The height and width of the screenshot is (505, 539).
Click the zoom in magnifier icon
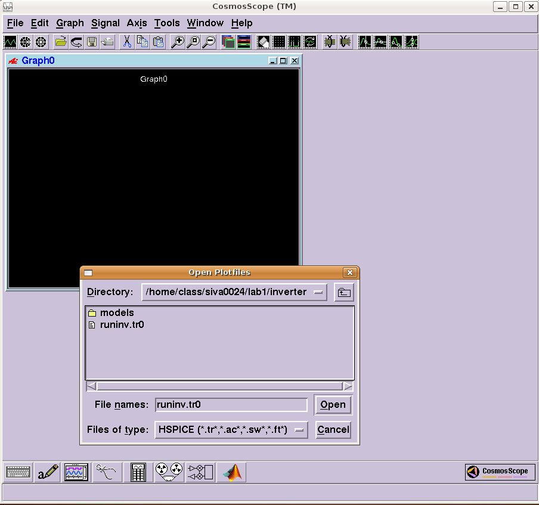tap(177, 42)
